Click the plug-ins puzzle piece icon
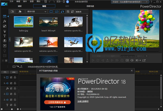This screenshot has width=163, height=111. [x=20, y=11]
